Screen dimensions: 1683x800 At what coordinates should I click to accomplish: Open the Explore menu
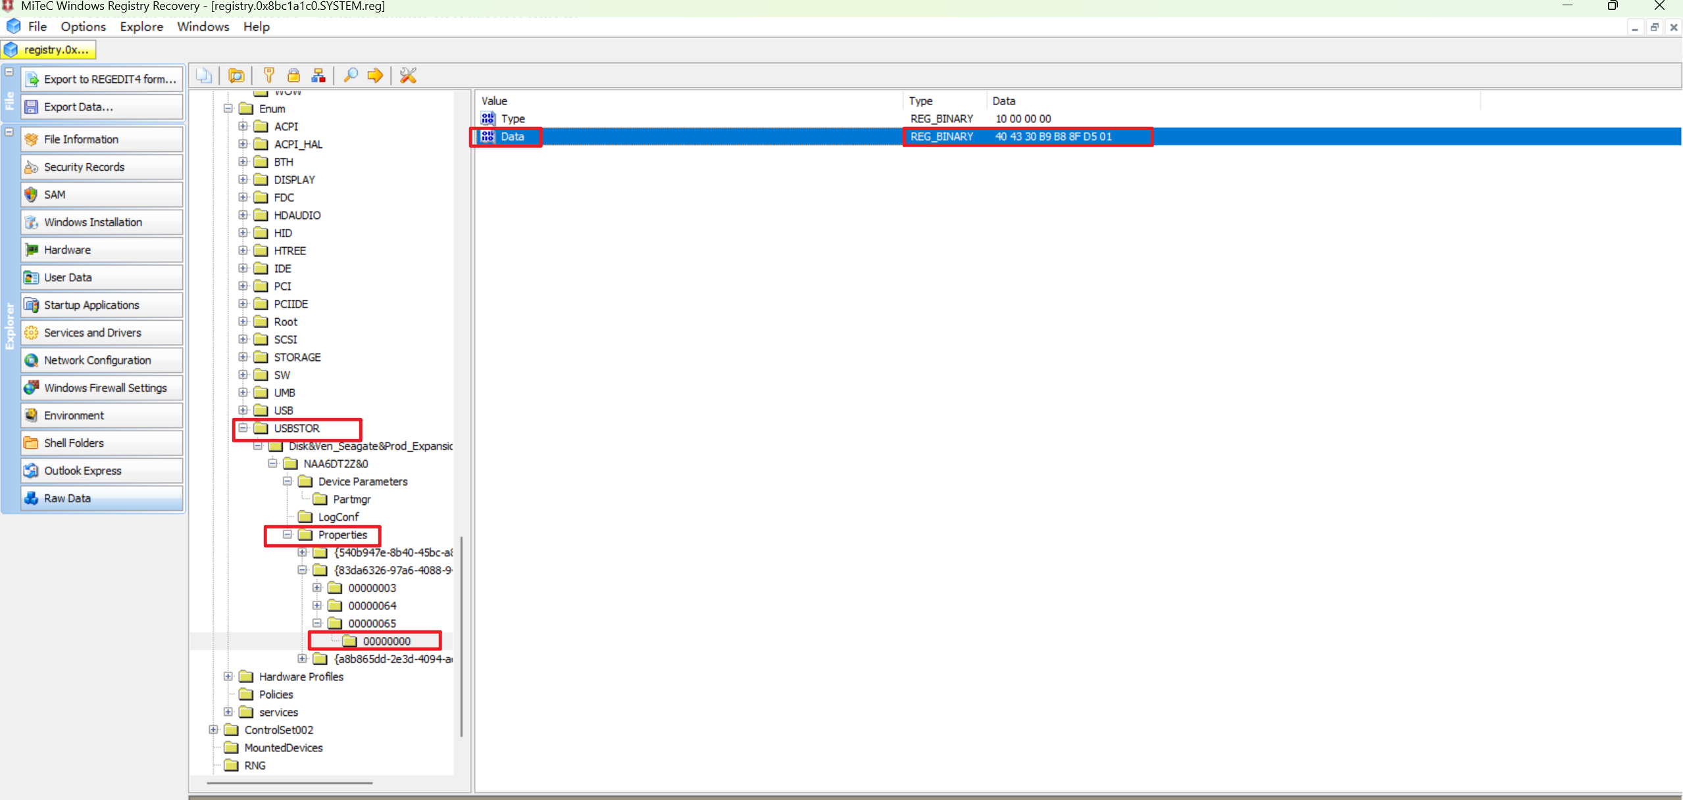[x=141, y=26]
